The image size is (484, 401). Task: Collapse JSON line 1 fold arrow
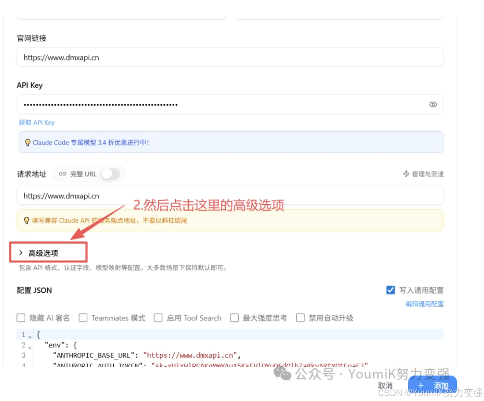[30, 337]
